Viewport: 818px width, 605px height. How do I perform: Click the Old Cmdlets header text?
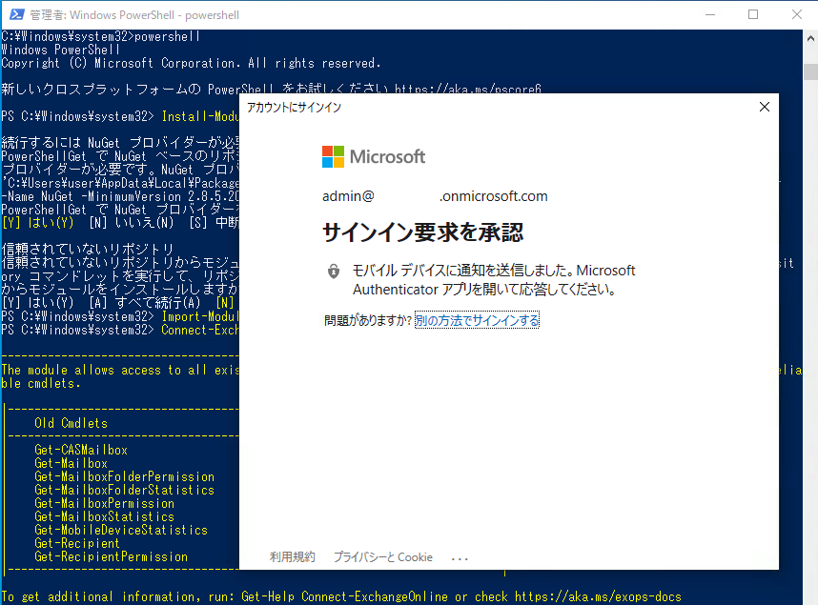tap(71, 423)
